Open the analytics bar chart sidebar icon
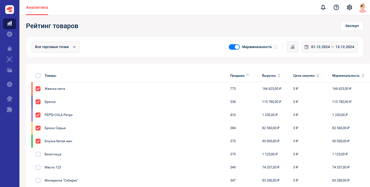Viewport: 370px width, 187px height. click(x=10, y=23)
